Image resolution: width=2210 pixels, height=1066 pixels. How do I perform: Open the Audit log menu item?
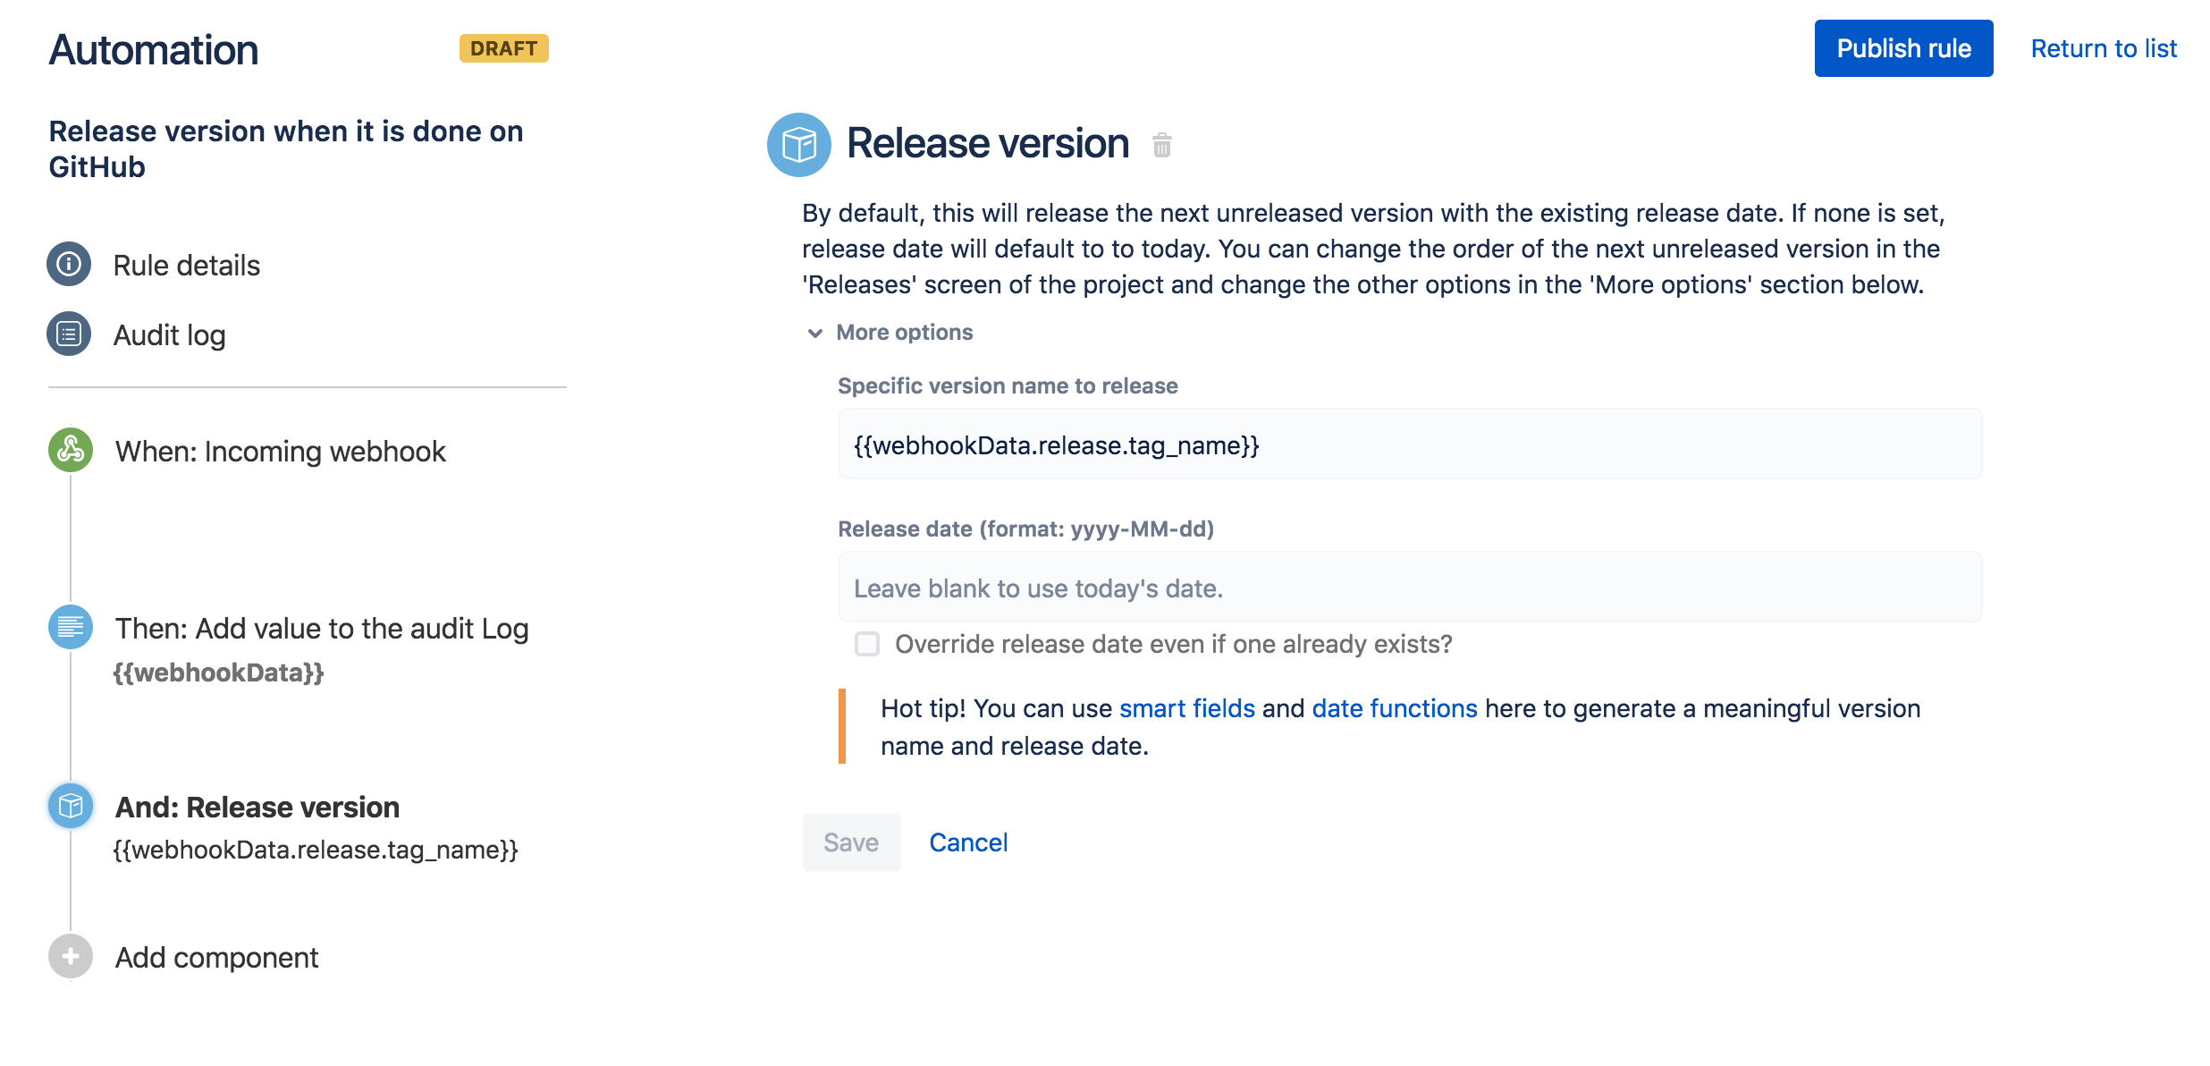point(169,335)
